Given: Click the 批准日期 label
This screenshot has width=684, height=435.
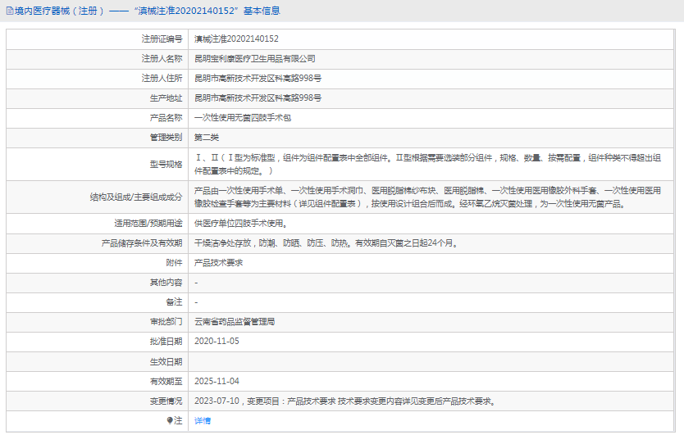Looking at the screenshot, I should click(x=166, y=342).
